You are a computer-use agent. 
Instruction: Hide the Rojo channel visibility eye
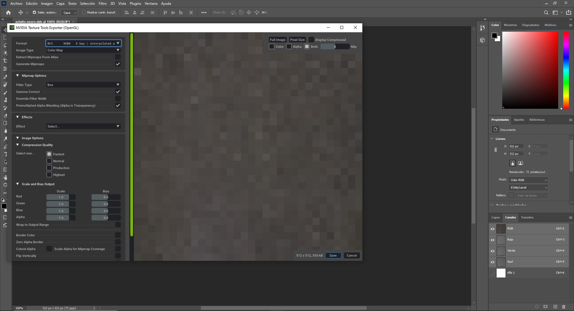(x=492, y=240)
